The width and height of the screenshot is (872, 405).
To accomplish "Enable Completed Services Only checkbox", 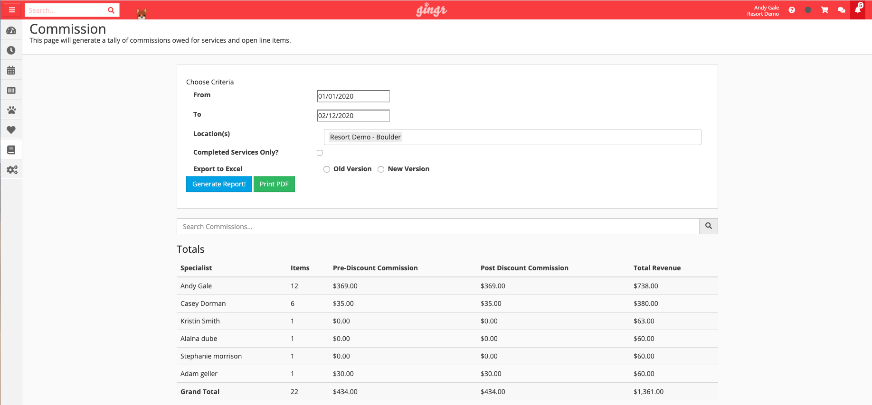I will point(320,153).
